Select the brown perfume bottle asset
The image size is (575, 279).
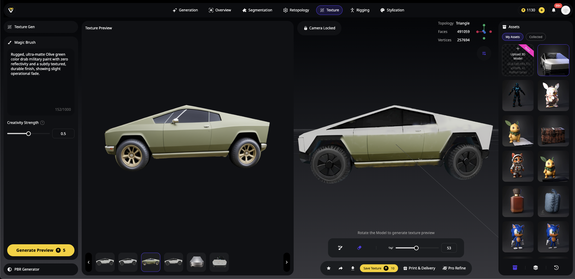click(x=518, y=201)
